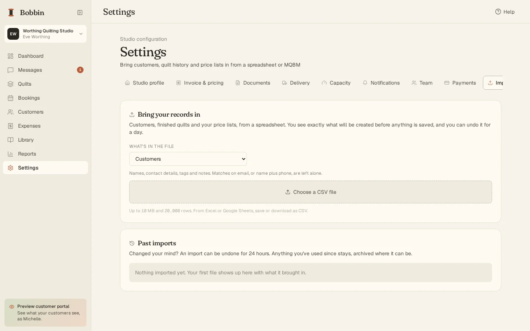
Task: Click the WHAT'S IN THE FILE label
Action: pyautogui.click(x=152, y=146)
